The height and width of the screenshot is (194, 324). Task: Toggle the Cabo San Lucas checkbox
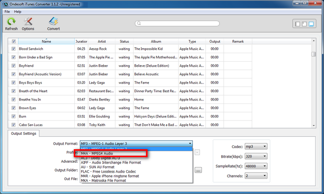13,125
